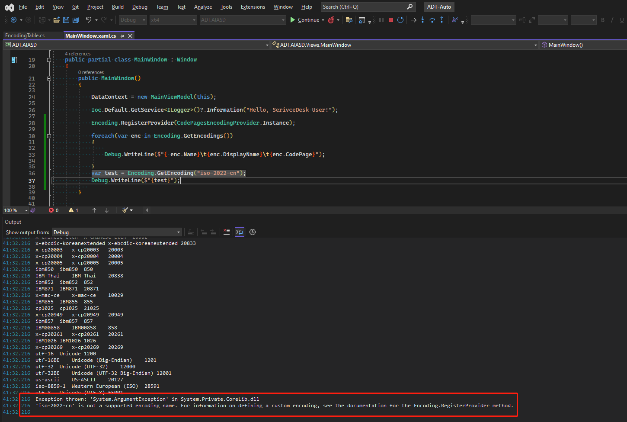The width and height of the screenshot is (627, 422).
Task: Click the Step Out icon
Action: click(x=441, y=20)
